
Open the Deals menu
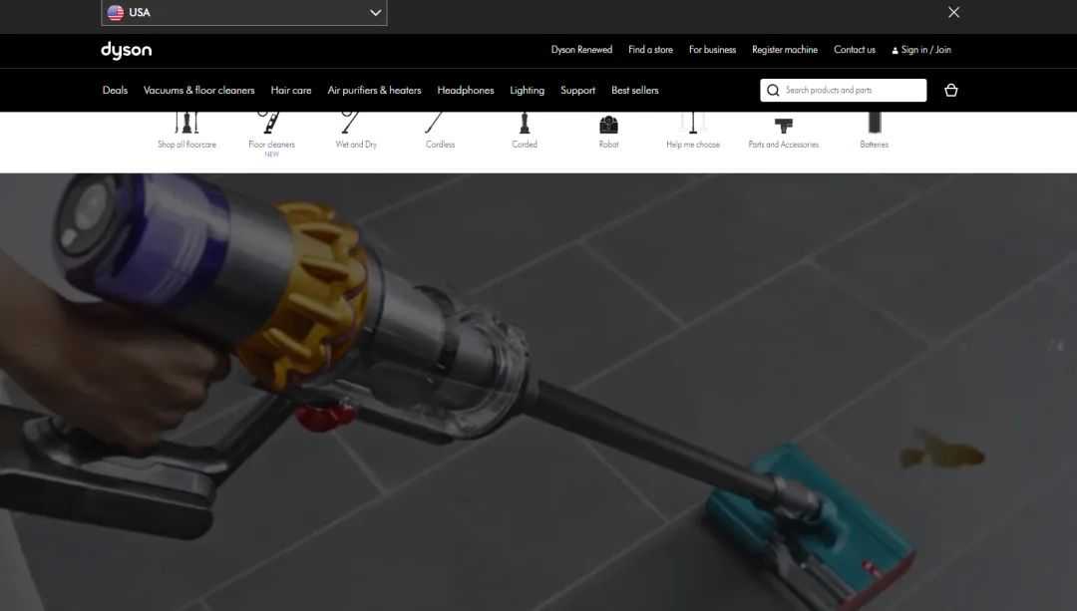tap(115, 90)
